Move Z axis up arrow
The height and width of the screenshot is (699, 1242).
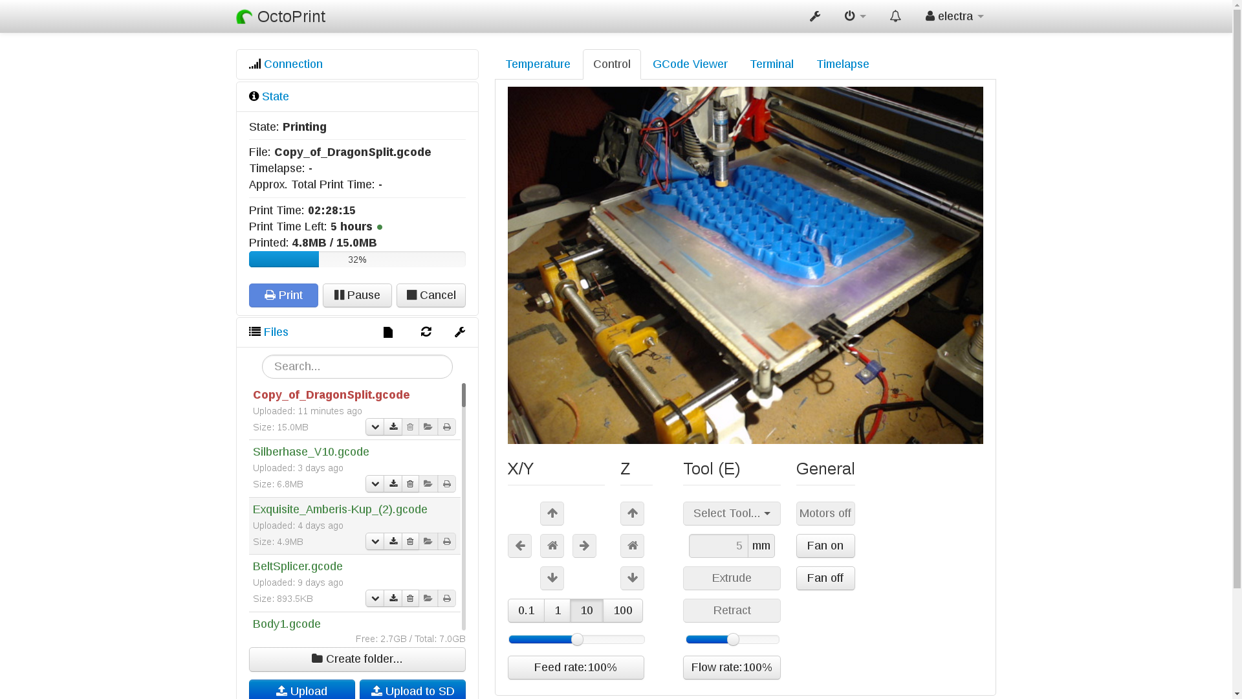point(632,513)
